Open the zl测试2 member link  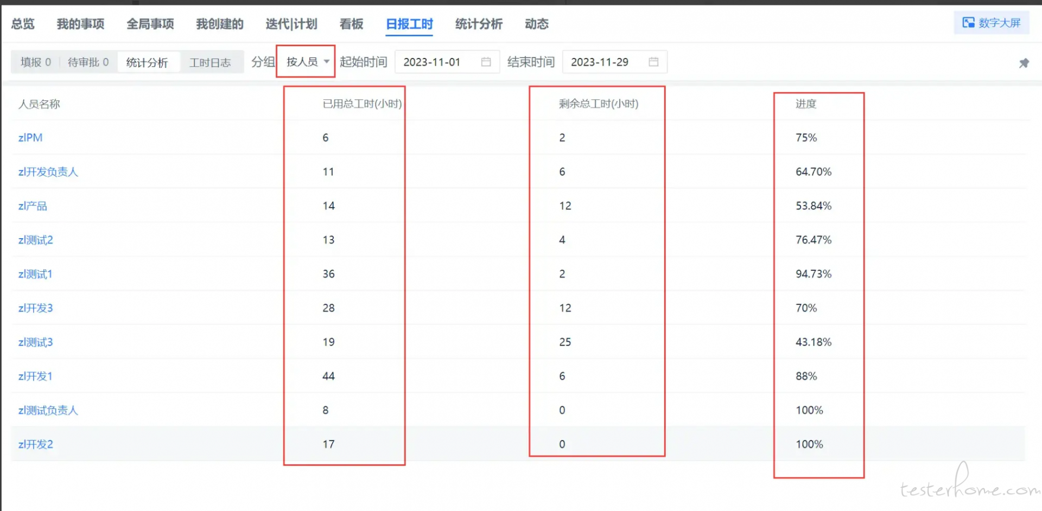36,240
